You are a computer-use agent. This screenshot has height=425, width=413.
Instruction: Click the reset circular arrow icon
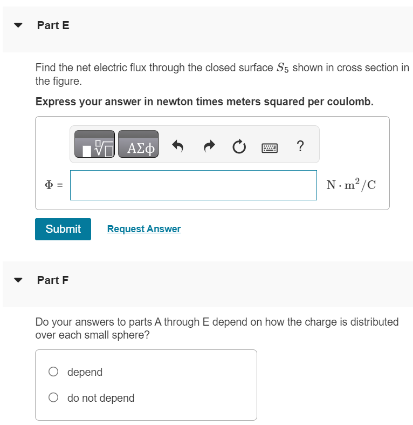coord(239,147)
